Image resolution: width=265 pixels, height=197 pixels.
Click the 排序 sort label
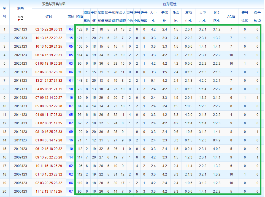[20, 17]
